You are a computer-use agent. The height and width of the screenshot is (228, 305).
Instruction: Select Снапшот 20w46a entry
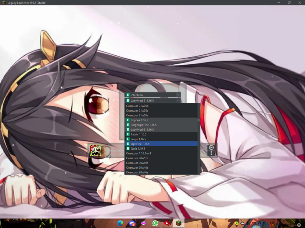click(161, 172)
